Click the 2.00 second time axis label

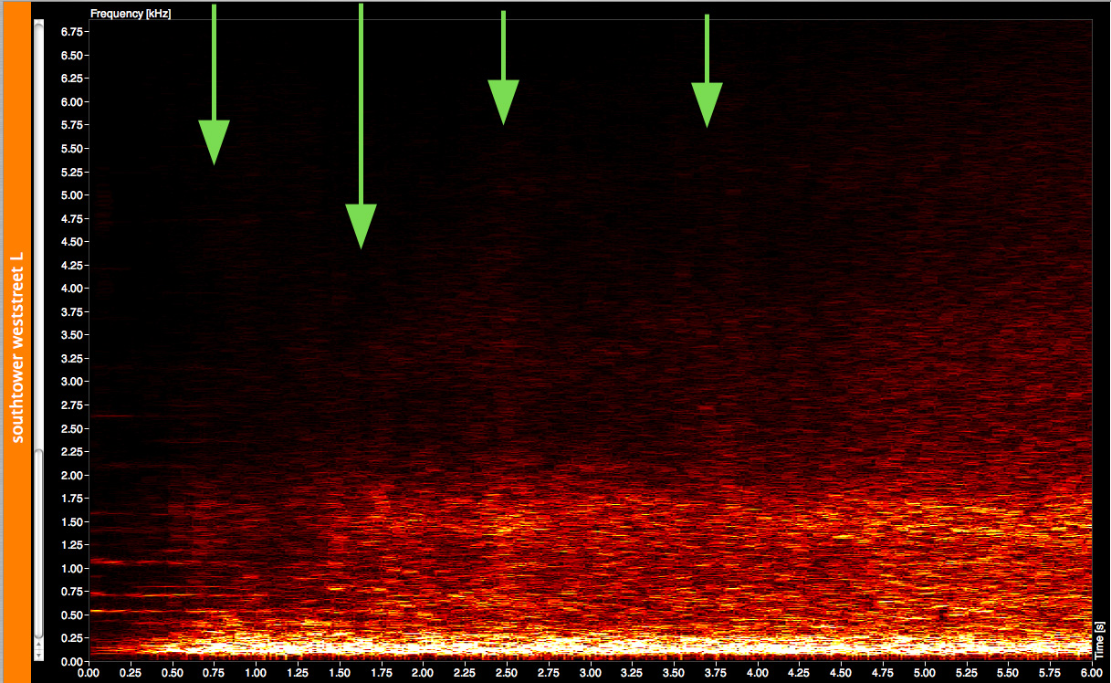(x=424, y=672)
